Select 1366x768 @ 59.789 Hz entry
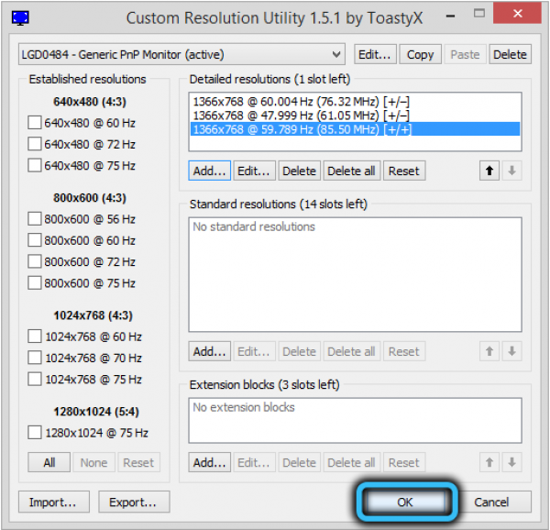This screenshot has width=550, height=530. (x=355, y=129)
